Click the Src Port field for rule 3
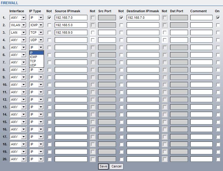 pyautogui.click(x=107, y=32)
